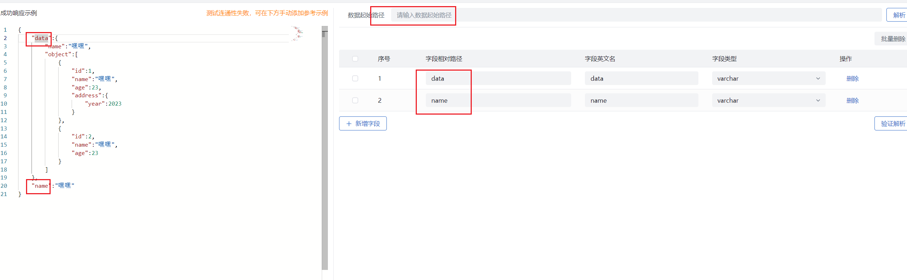
Task: Click the 字段英文名 field with name
Action: tap(641, 101)
